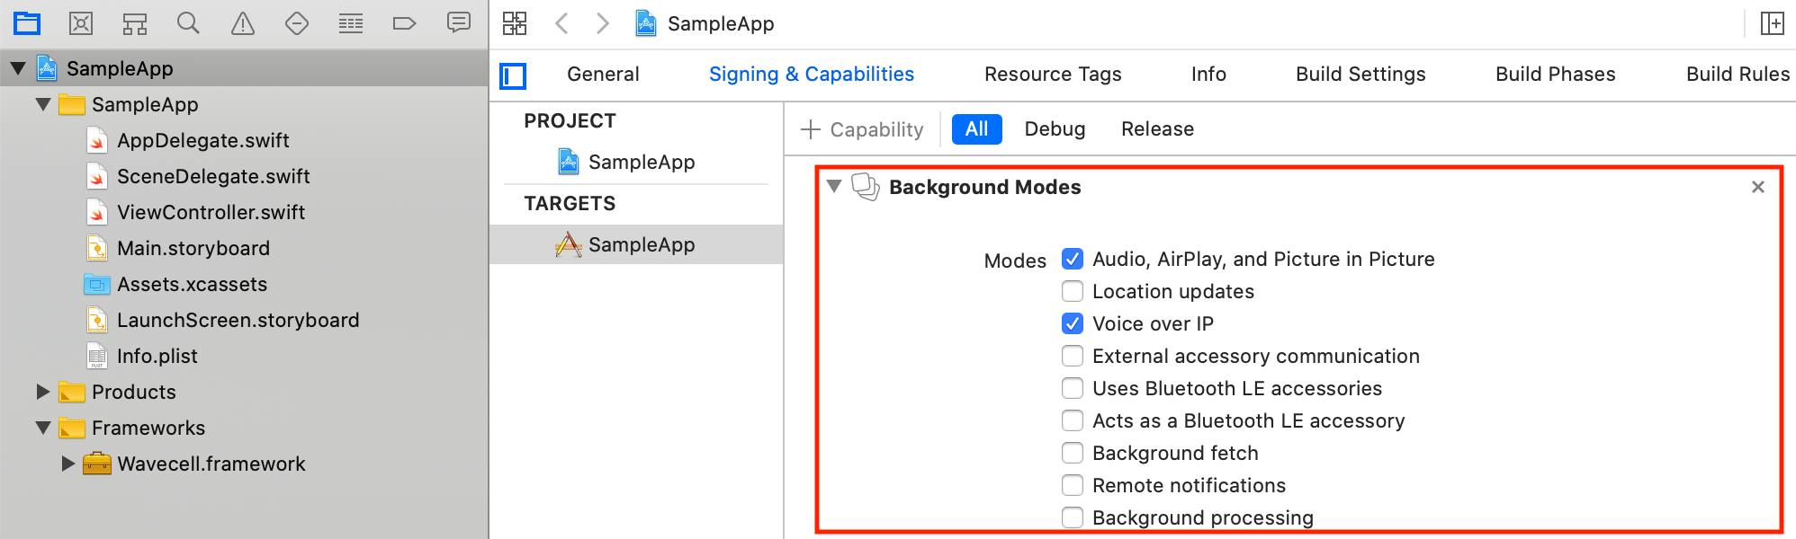Select SampleApp target under TARGETS
This screenshot has height=539, width=1796.
(x=637, y=244)
